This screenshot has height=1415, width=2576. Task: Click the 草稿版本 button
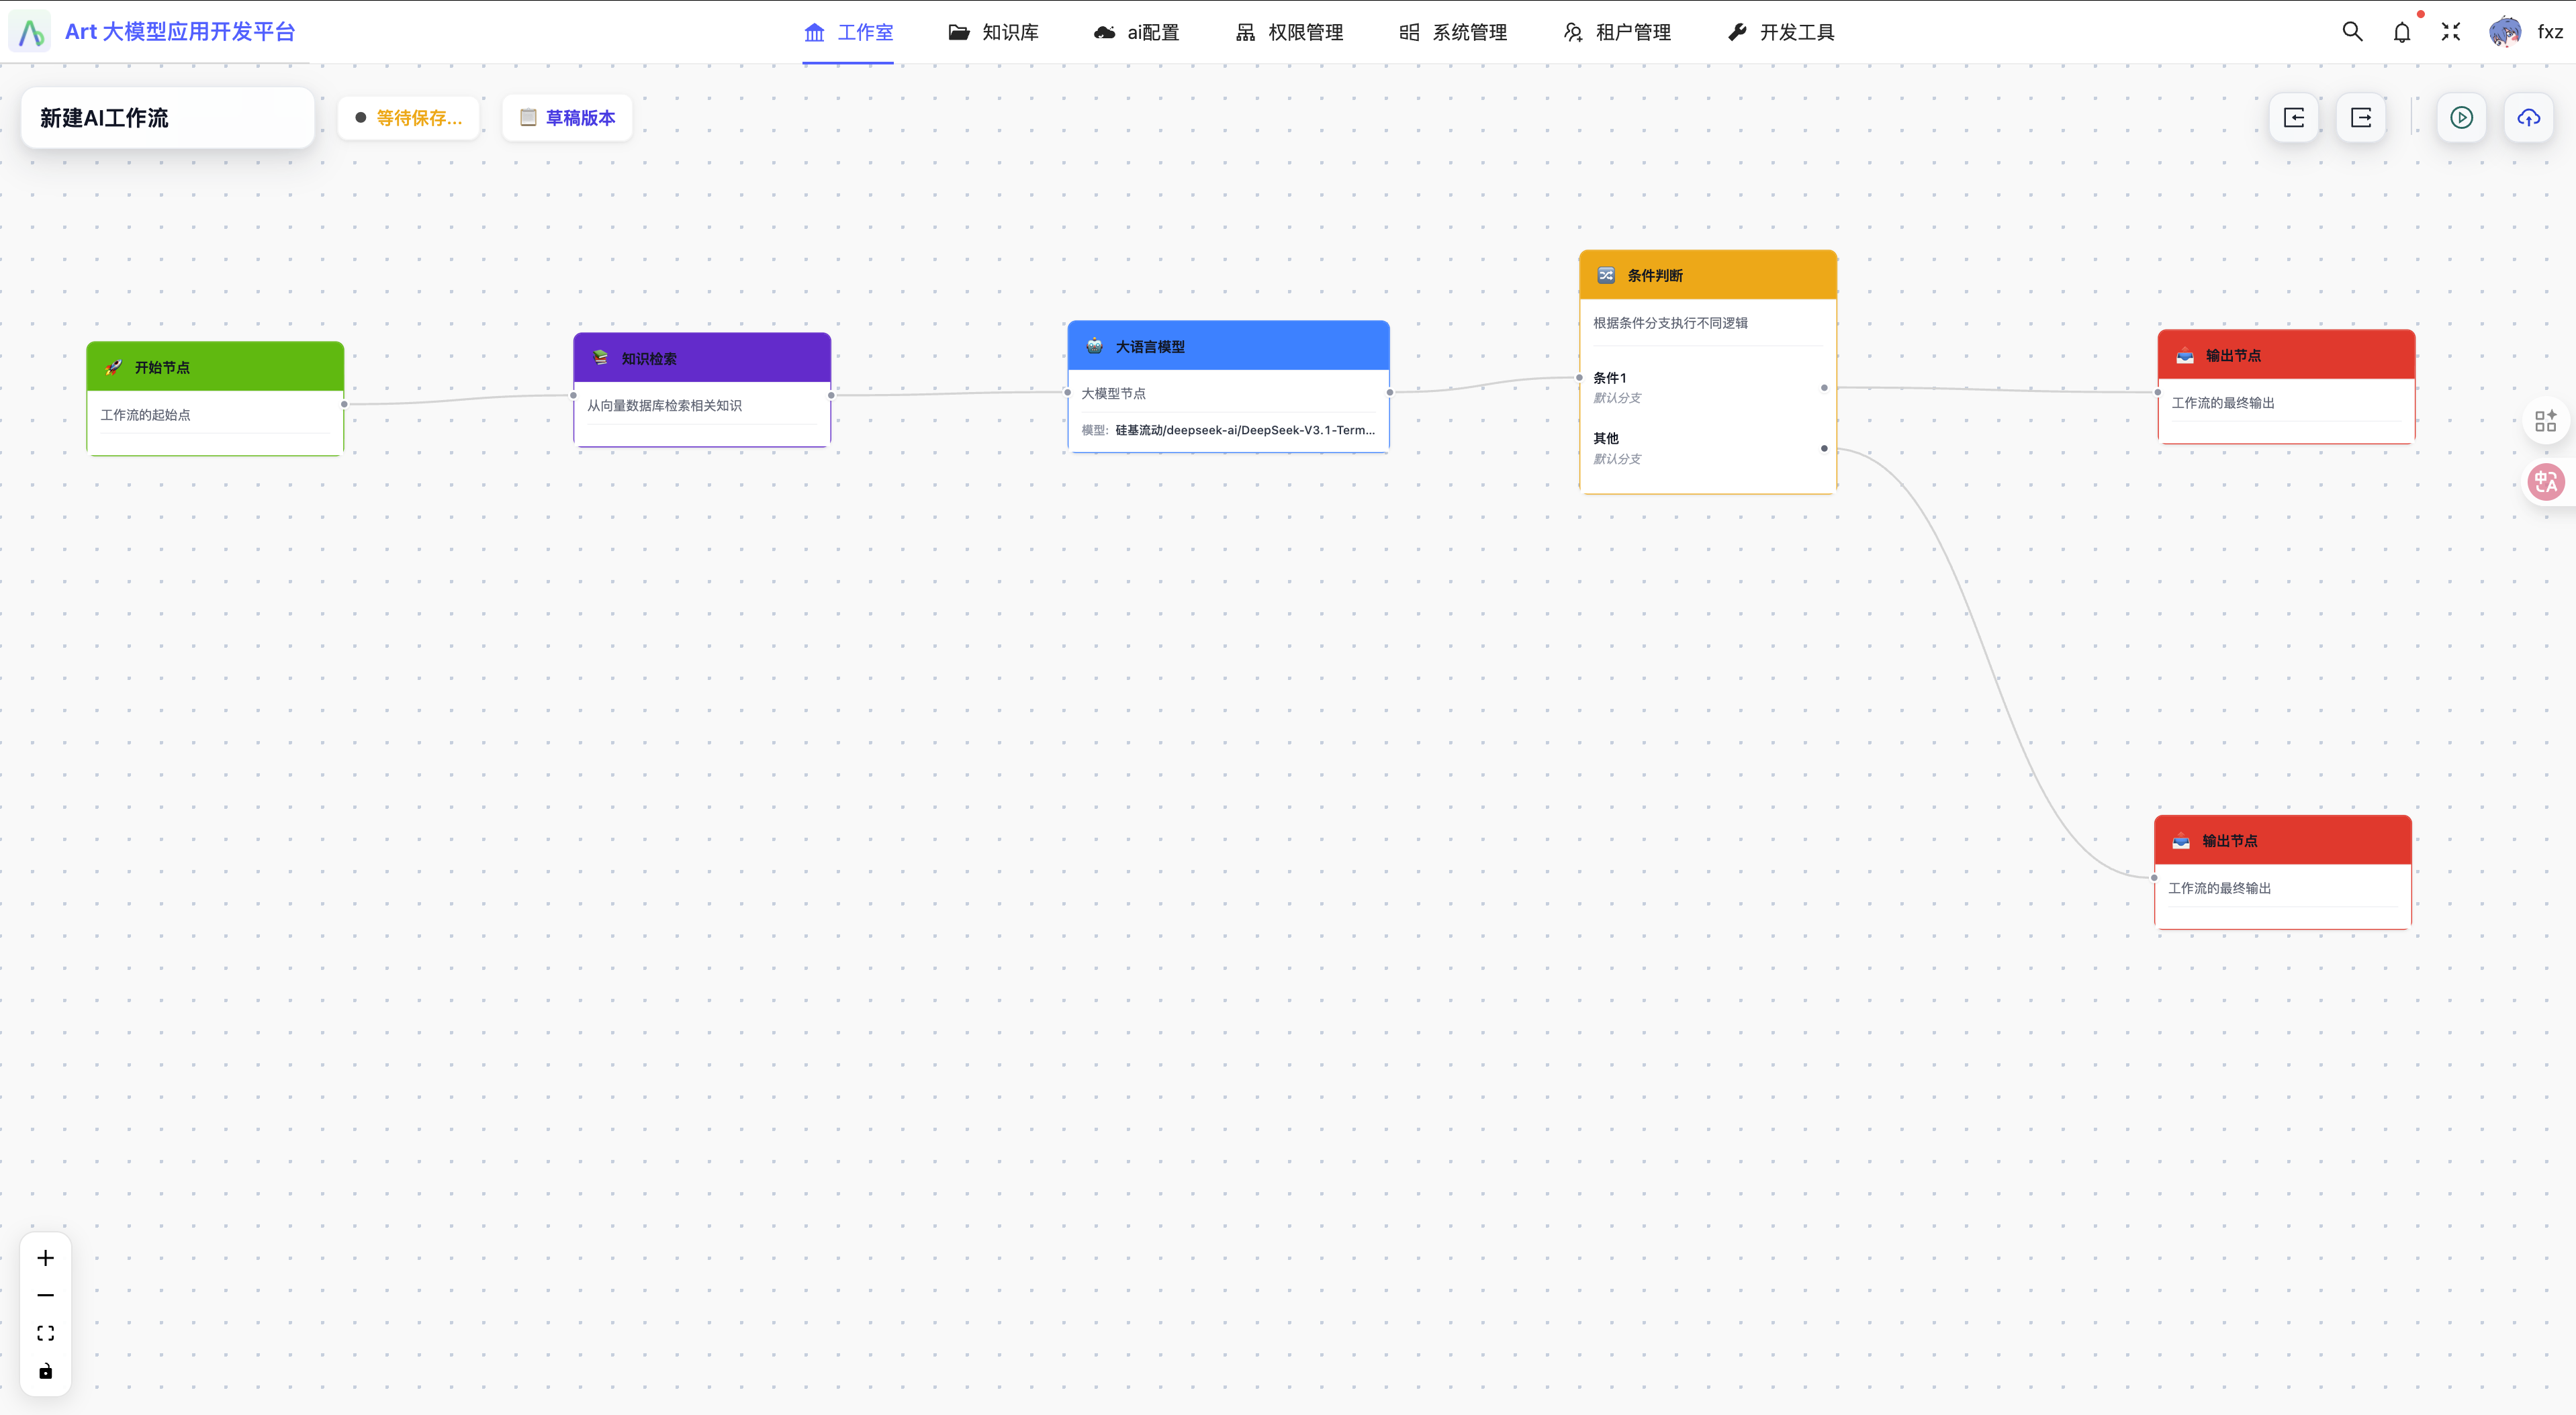click(x=567, y=118)
